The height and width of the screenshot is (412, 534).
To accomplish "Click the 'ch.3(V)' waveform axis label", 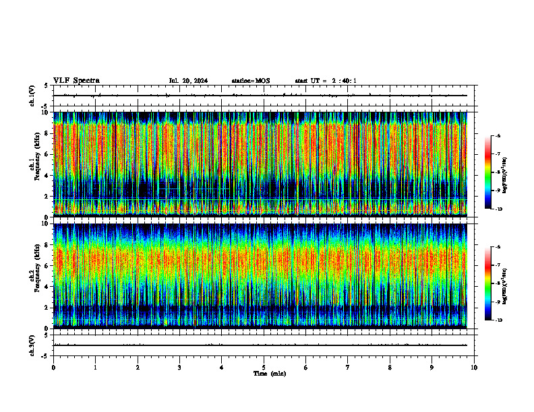I will click(x=32, y=345).
